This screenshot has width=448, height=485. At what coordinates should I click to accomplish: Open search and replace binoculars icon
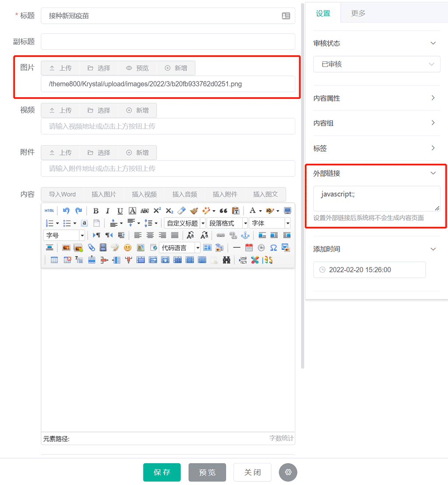[x=226, y=260]
